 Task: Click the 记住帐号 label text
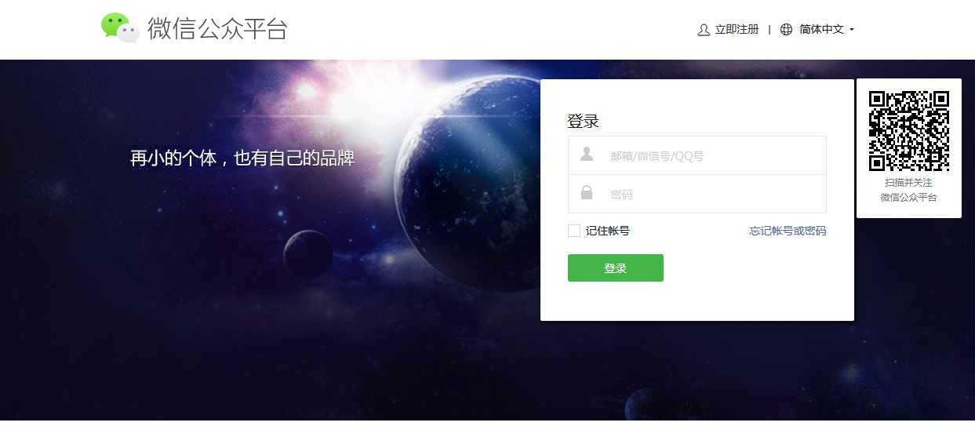point(608,231)
